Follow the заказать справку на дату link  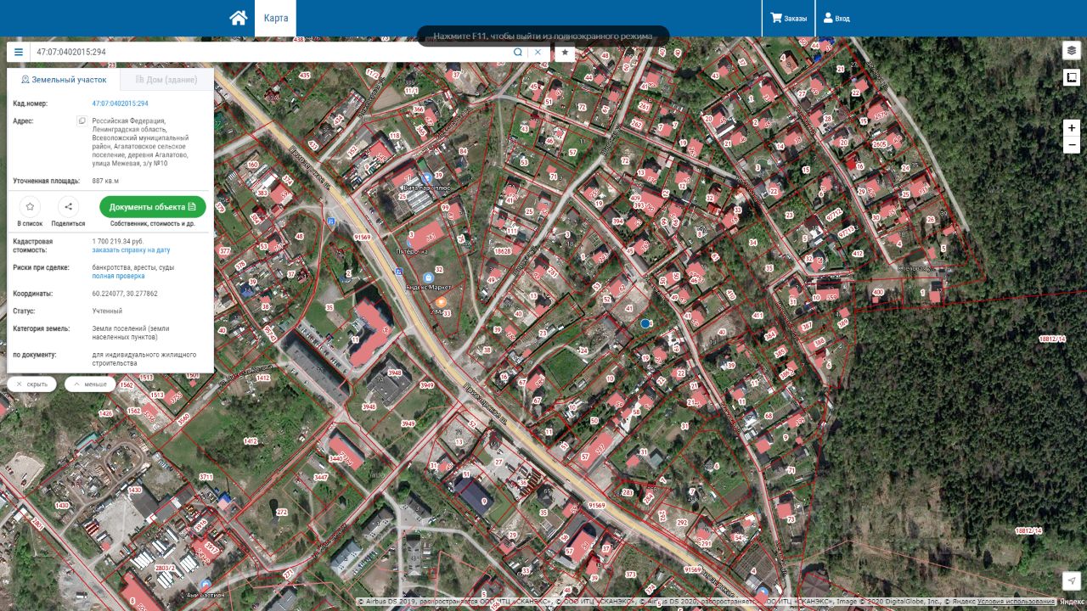(x=131, y=250)
